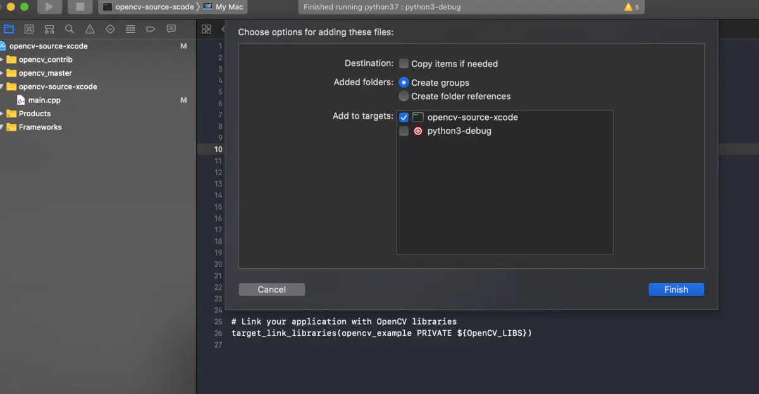Open the Test navigator diamond icon
The width and height of the screenshot is (759, 394).
click(x=109, y=28)
